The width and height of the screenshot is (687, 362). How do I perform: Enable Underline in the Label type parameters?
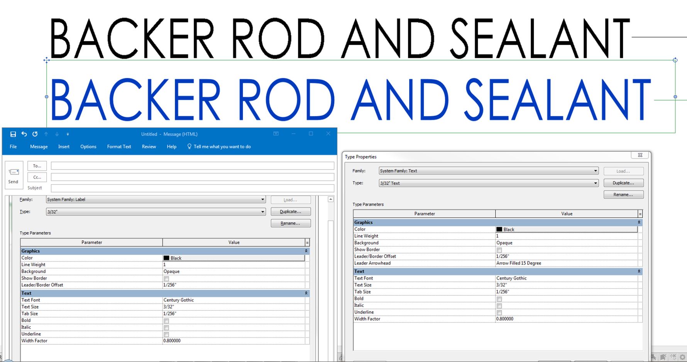tap(166, 334)
